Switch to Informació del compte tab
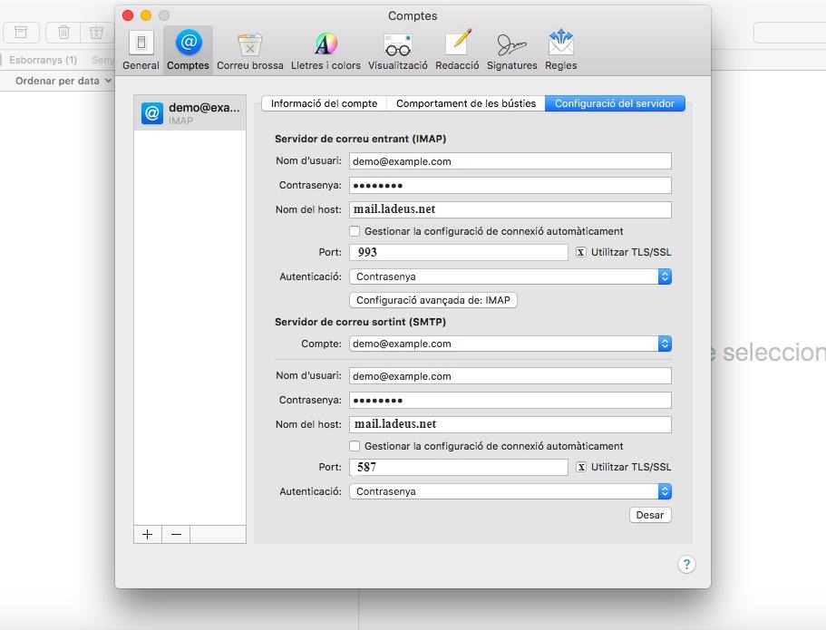This screenshot has height=630, width=826. (324, 103)
